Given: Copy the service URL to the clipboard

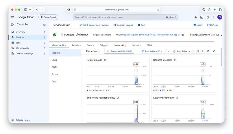Looking at the screenshot, I should (x=183, y=35).
